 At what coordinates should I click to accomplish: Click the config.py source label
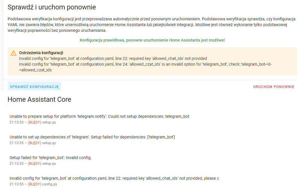pyautogui.click(x=50, y=184)
